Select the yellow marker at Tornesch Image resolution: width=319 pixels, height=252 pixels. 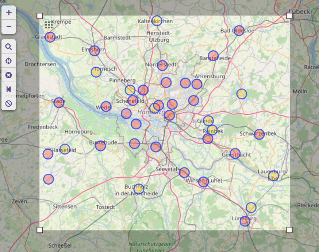96,72
